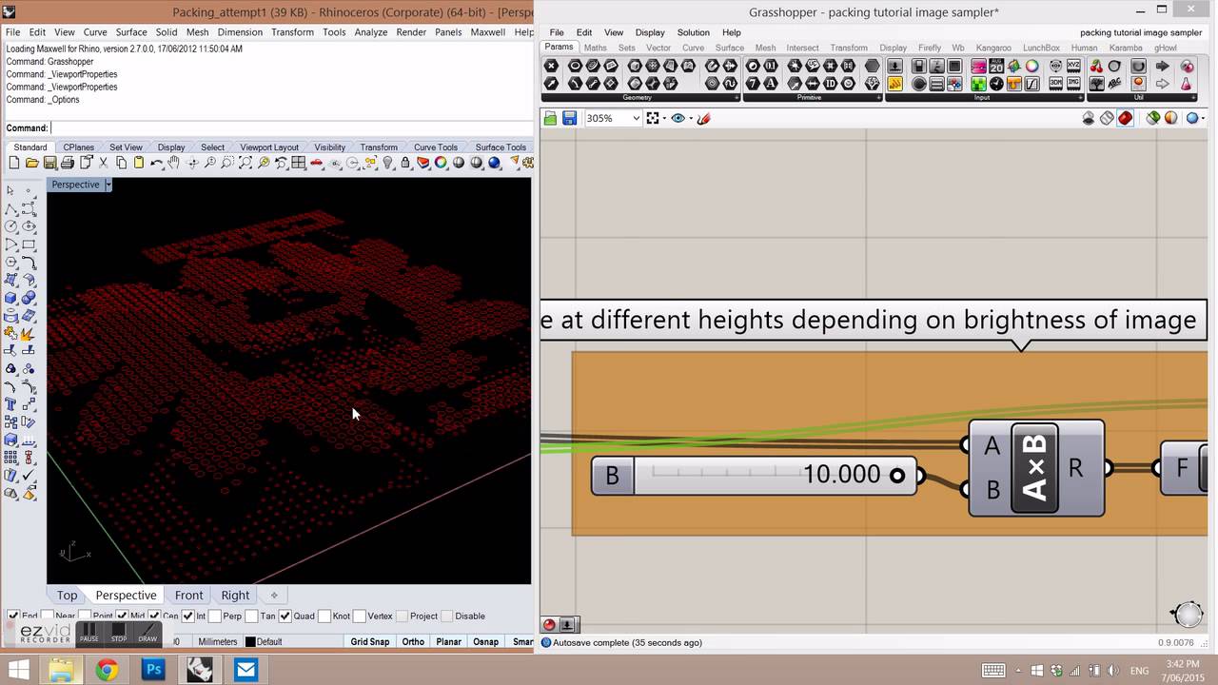
Task: Open the Perspective viewport title dropdown arrow
Action: pyautogui.click(x=108, y=185)
